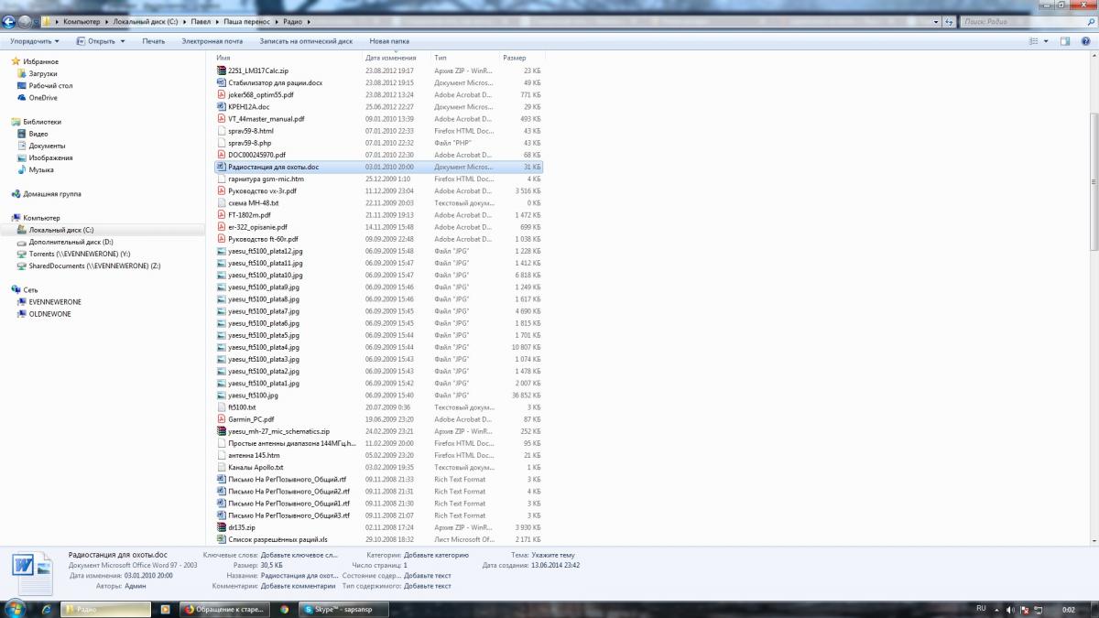Select Дополнительный диск (D:) in navigation tree
This screenshot has width=1099, height=618.
click(71, 242)
